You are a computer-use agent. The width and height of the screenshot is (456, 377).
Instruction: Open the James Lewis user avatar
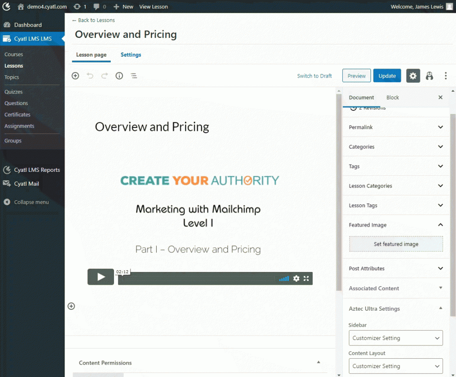[x=449, y=6]
